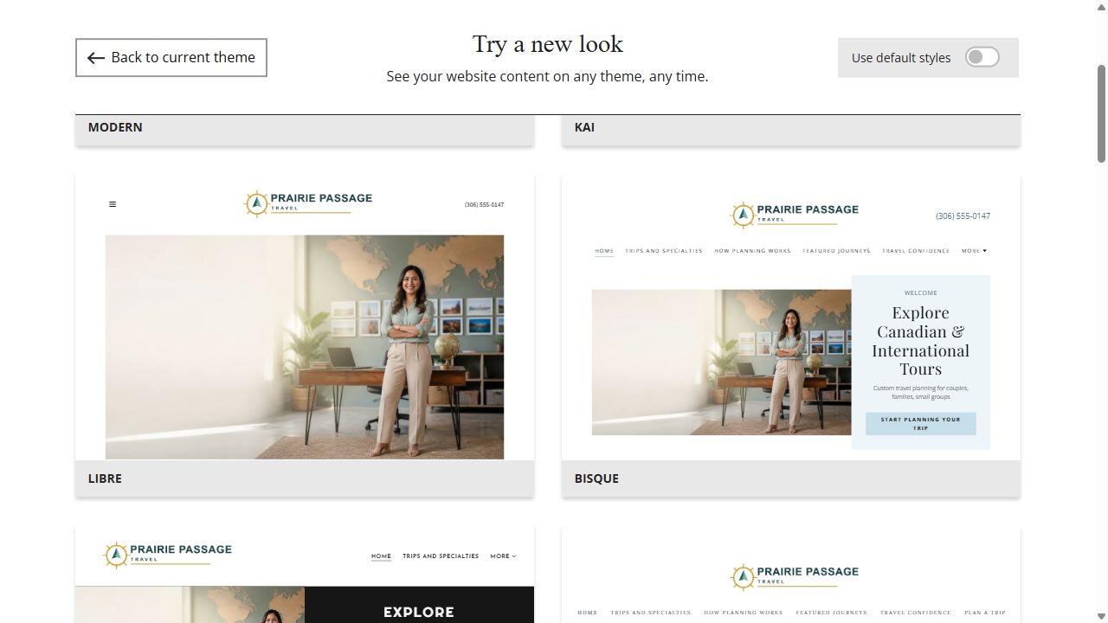Click the Prairie Passage logo in Libre preview
Viewport: 1108px width, 623px height.
(308, 203)
